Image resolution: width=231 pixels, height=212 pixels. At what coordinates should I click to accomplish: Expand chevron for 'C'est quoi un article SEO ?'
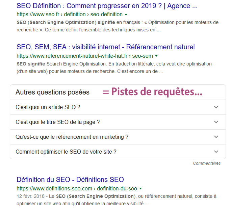[x=216, y=107]
